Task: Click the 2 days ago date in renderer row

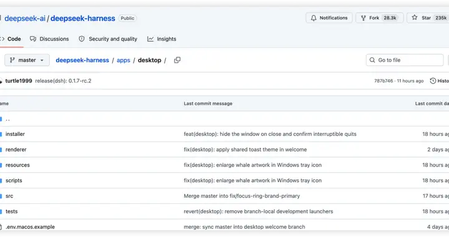Action: click(x=438, y=150)
